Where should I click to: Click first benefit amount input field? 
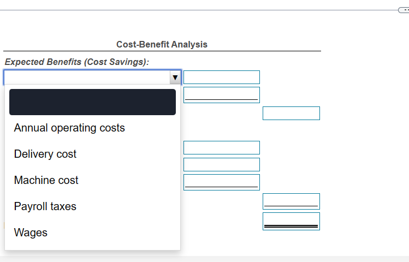[222, 77]
